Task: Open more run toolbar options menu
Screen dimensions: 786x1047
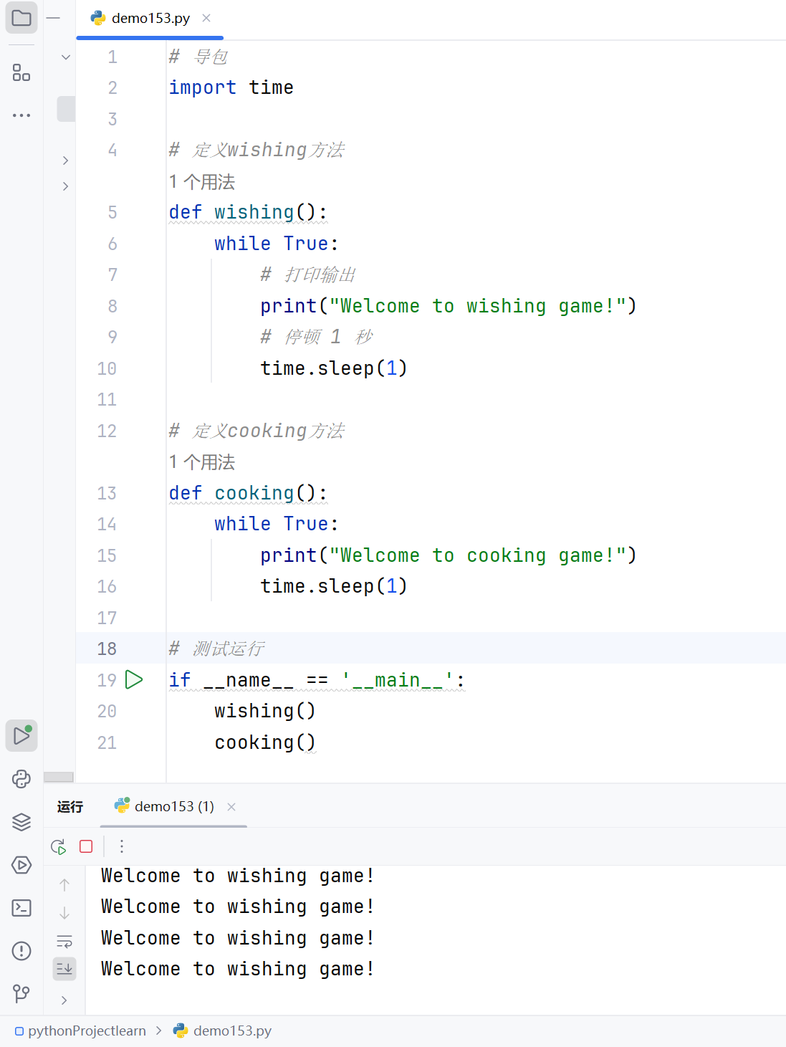Action: (122, 846)
